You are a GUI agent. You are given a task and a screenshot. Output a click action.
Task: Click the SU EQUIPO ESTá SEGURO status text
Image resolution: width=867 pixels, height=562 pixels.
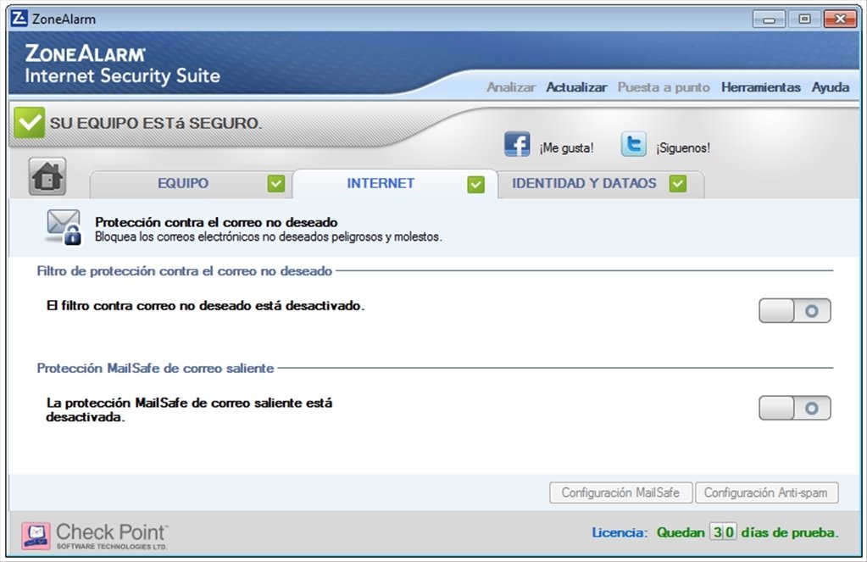click(155, 123)
